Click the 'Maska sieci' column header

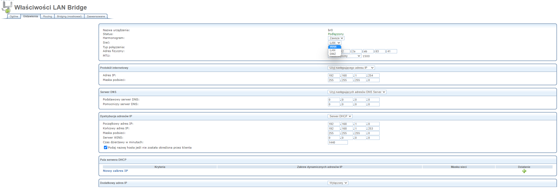point(459,167)
